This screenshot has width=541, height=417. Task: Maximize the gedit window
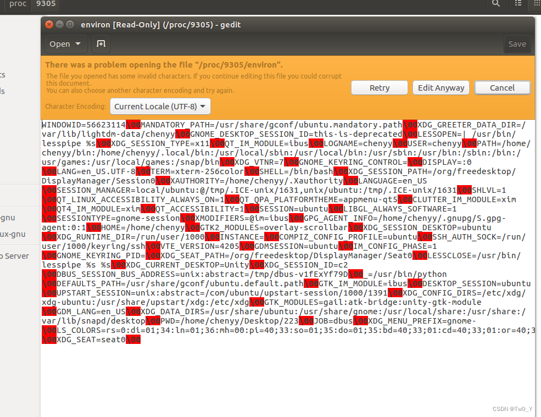[x=70, y=25]
